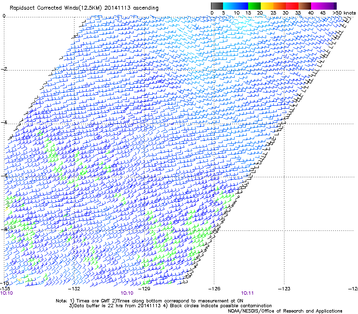Click the '-4' latitude axis label
The width and height of the screenshot is (358, 314).
tap(4, 122)
